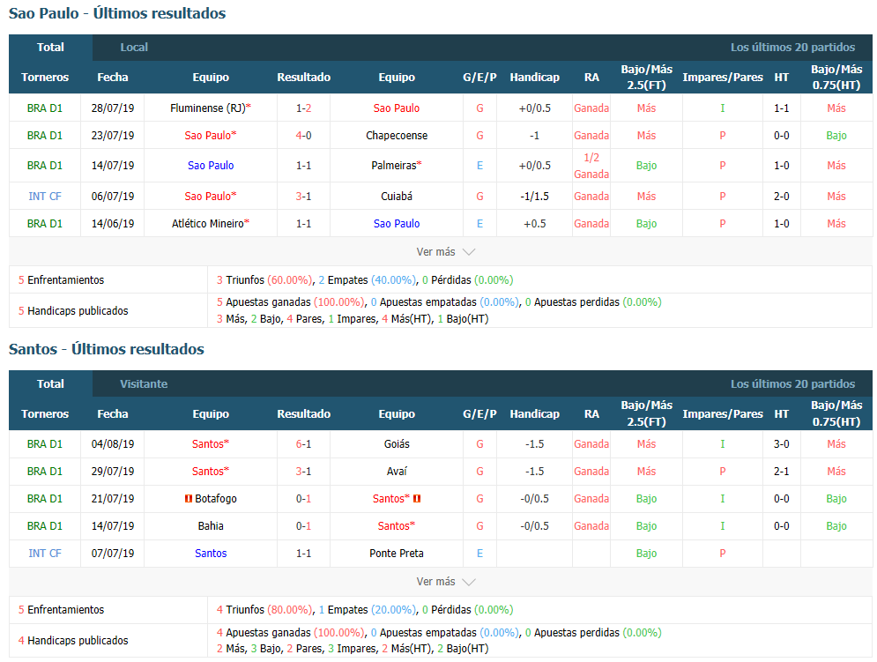Viewport: 877px width, 662px height.
Task: Click INT CF in the 07/07/19 row
Action: click(x=45, y=554)
